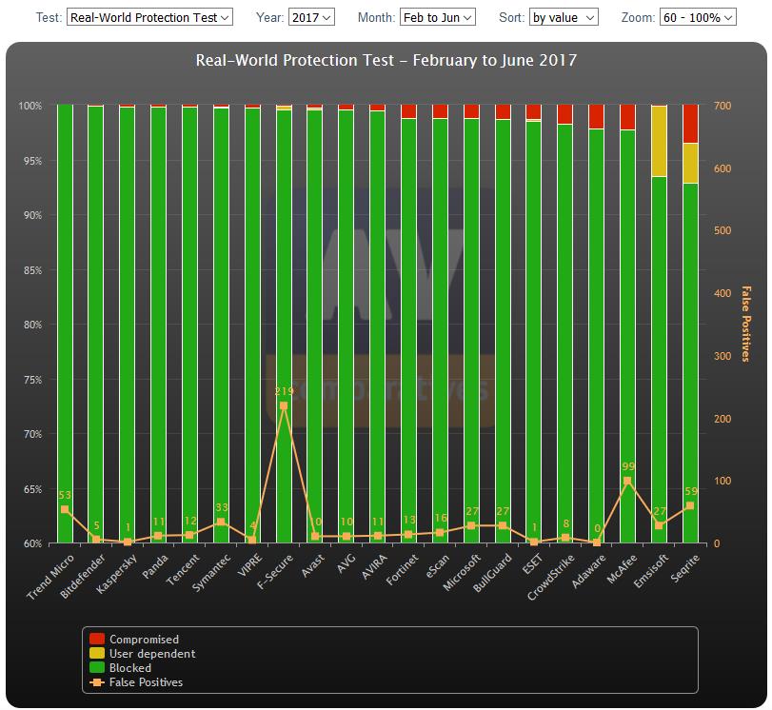Click the VIPRE axis label
772x710 pixels.
[250, 565]
